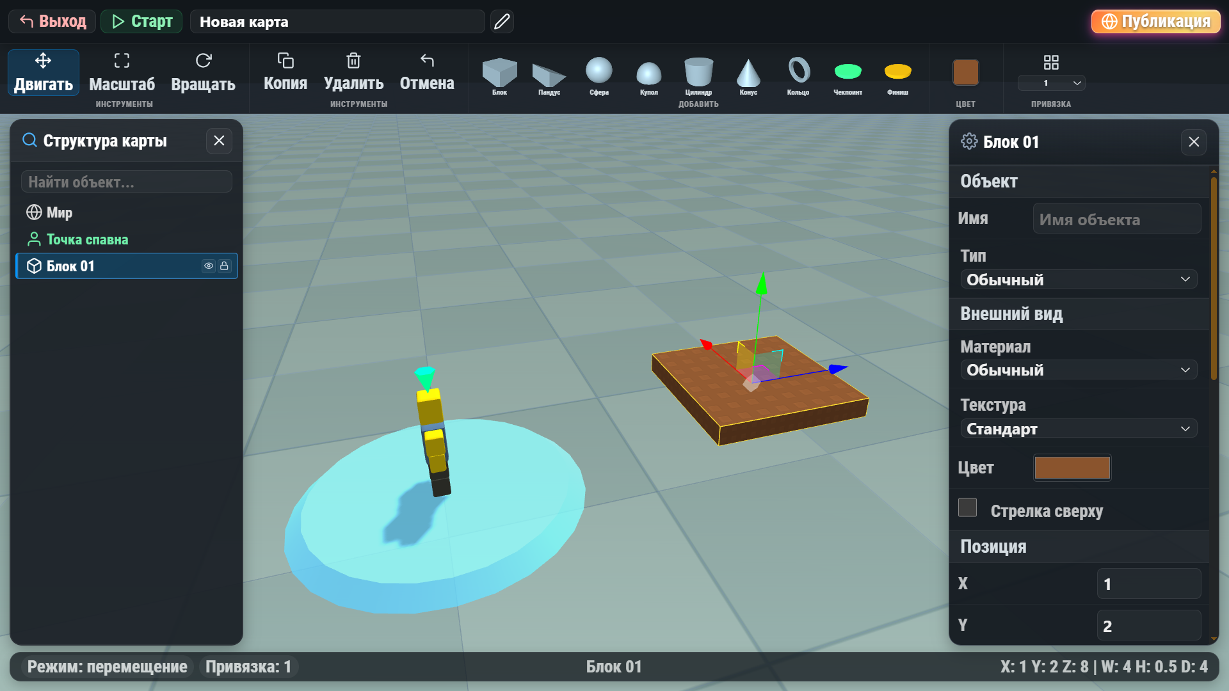Add a Ring (Кольцо) shape

[x=798, y=75]
